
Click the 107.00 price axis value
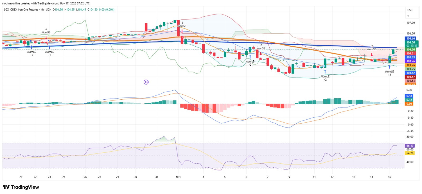pyautogui.click(x=411, y=23)
